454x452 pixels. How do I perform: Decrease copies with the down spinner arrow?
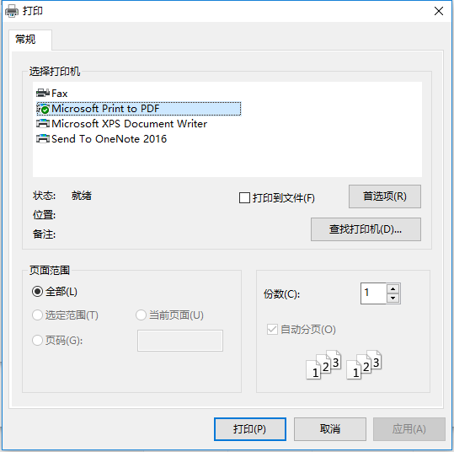(393, 298)
